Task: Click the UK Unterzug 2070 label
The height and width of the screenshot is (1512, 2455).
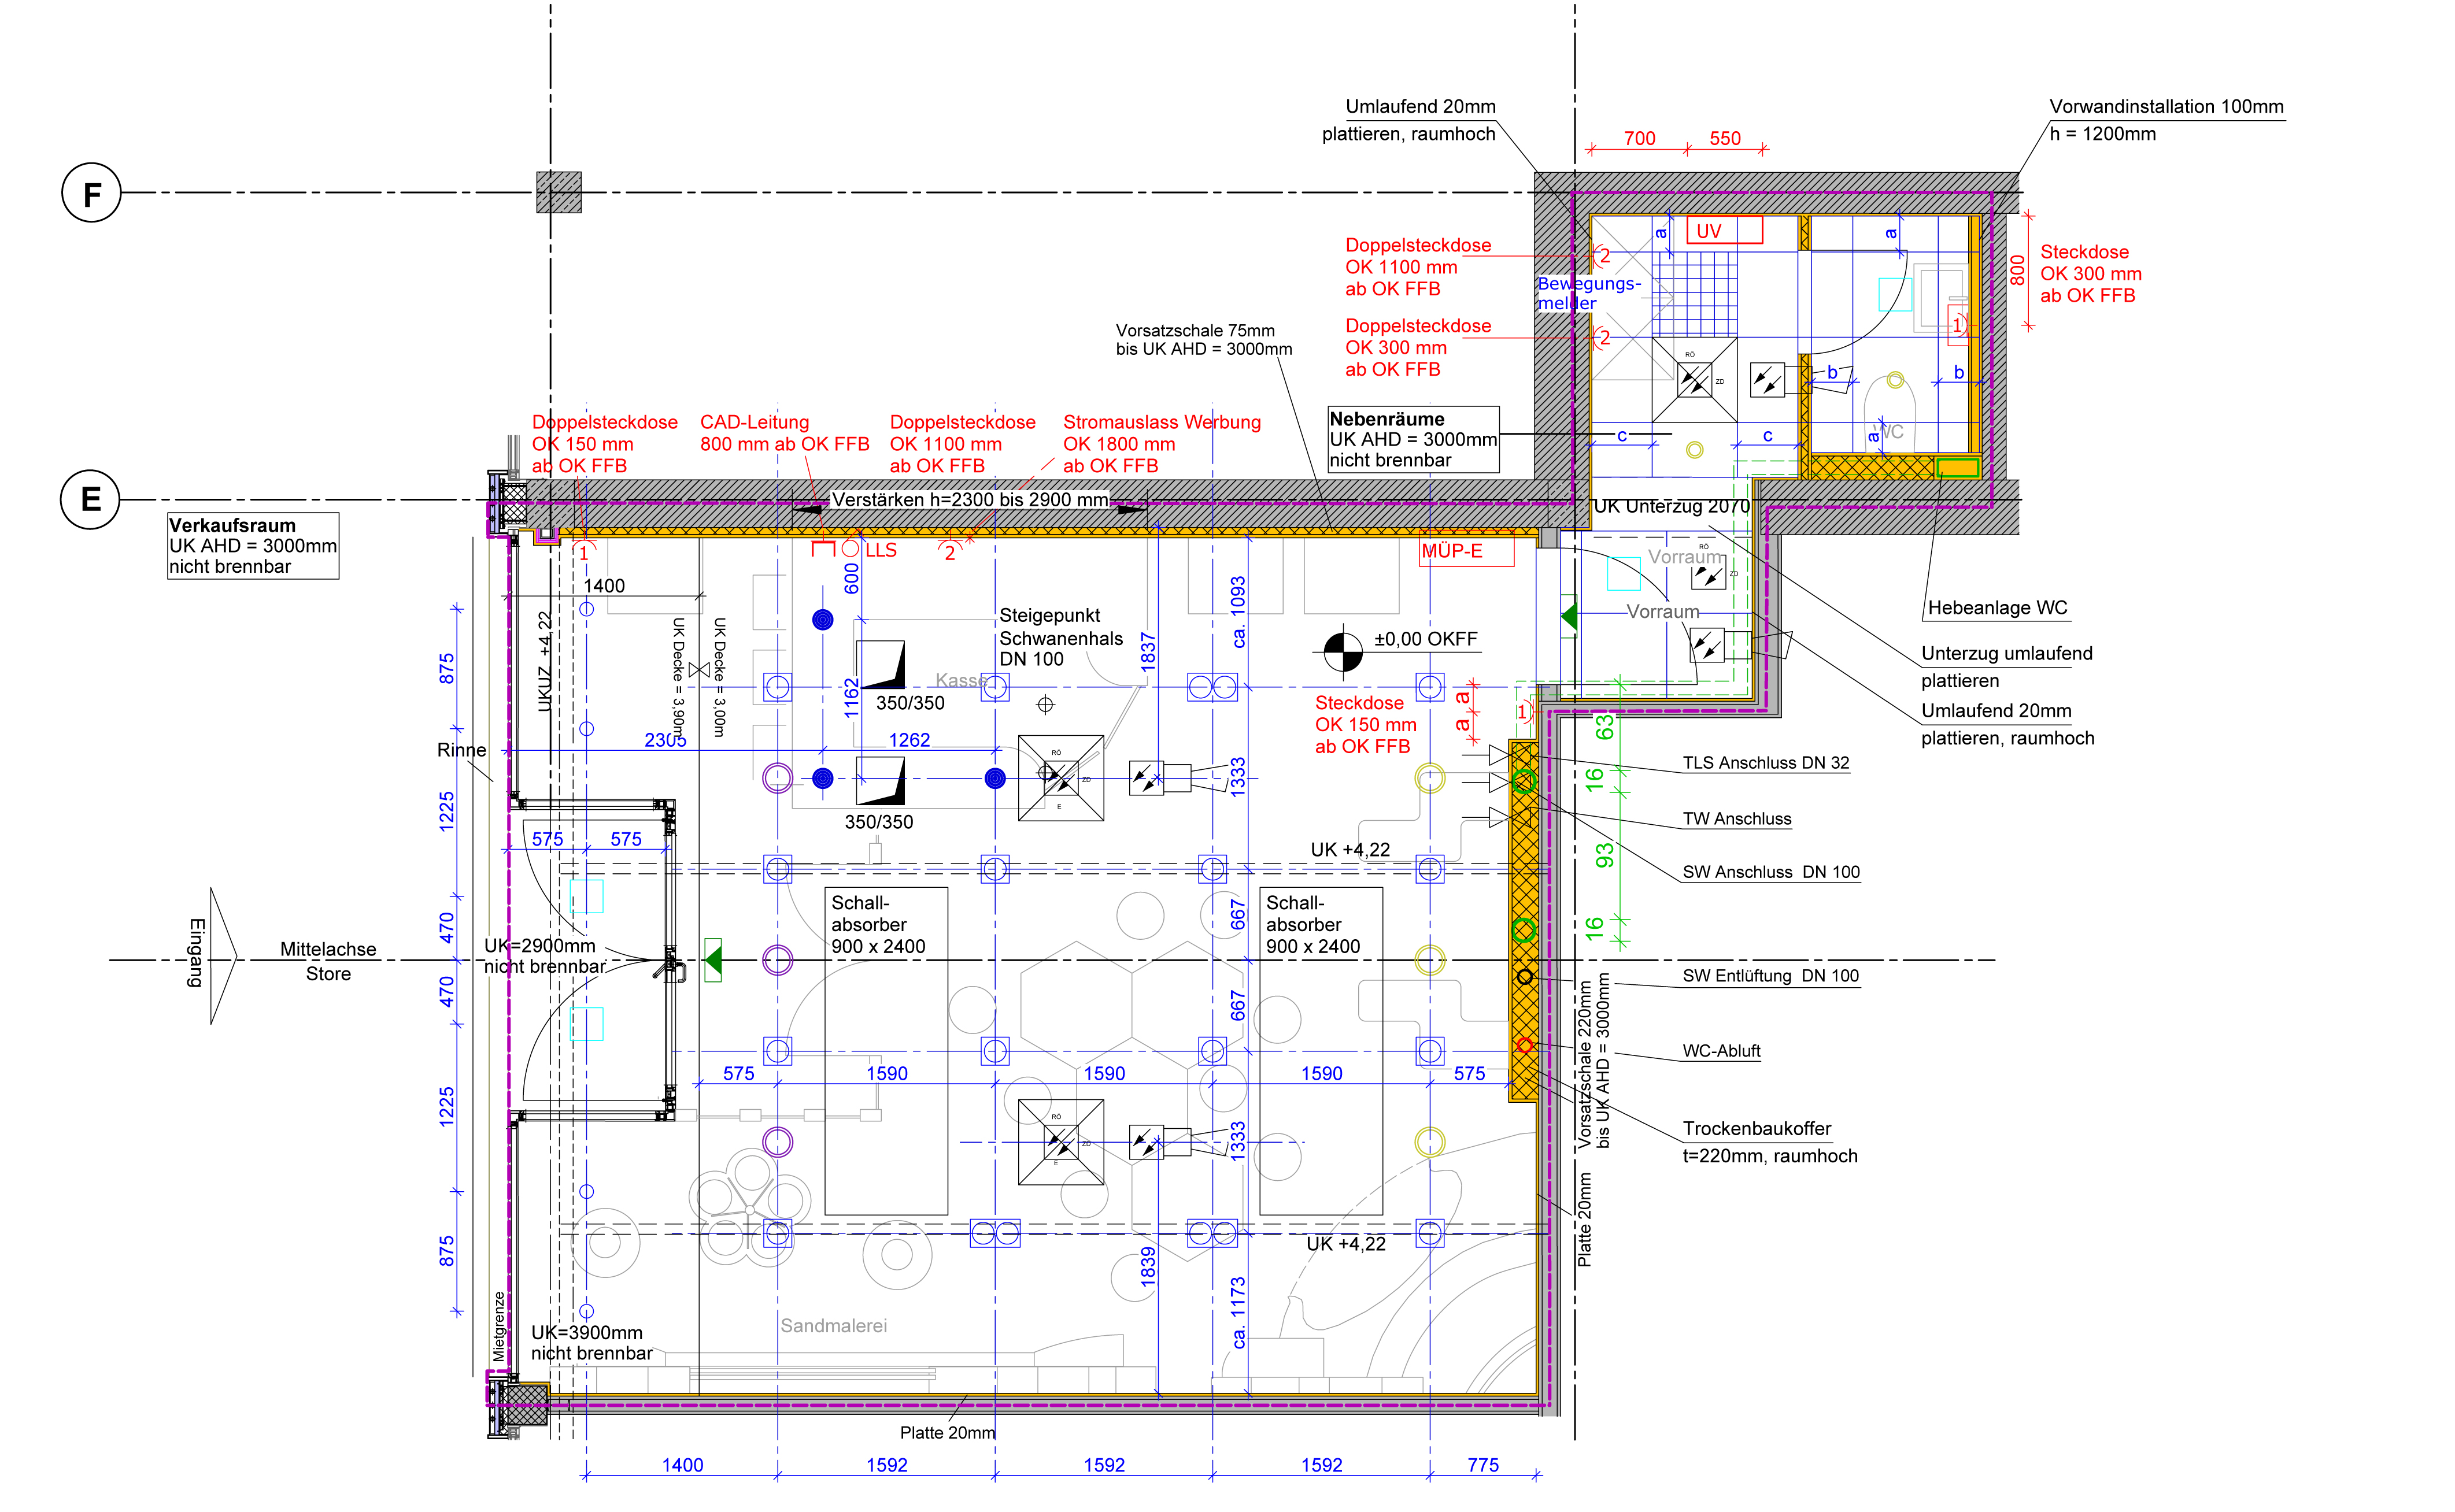Action: click(x=1670, y=506)
